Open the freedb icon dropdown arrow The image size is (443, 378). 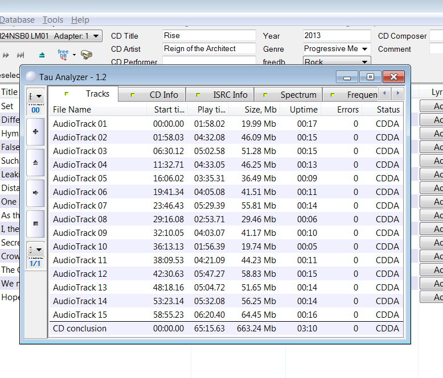coord(74,55)
